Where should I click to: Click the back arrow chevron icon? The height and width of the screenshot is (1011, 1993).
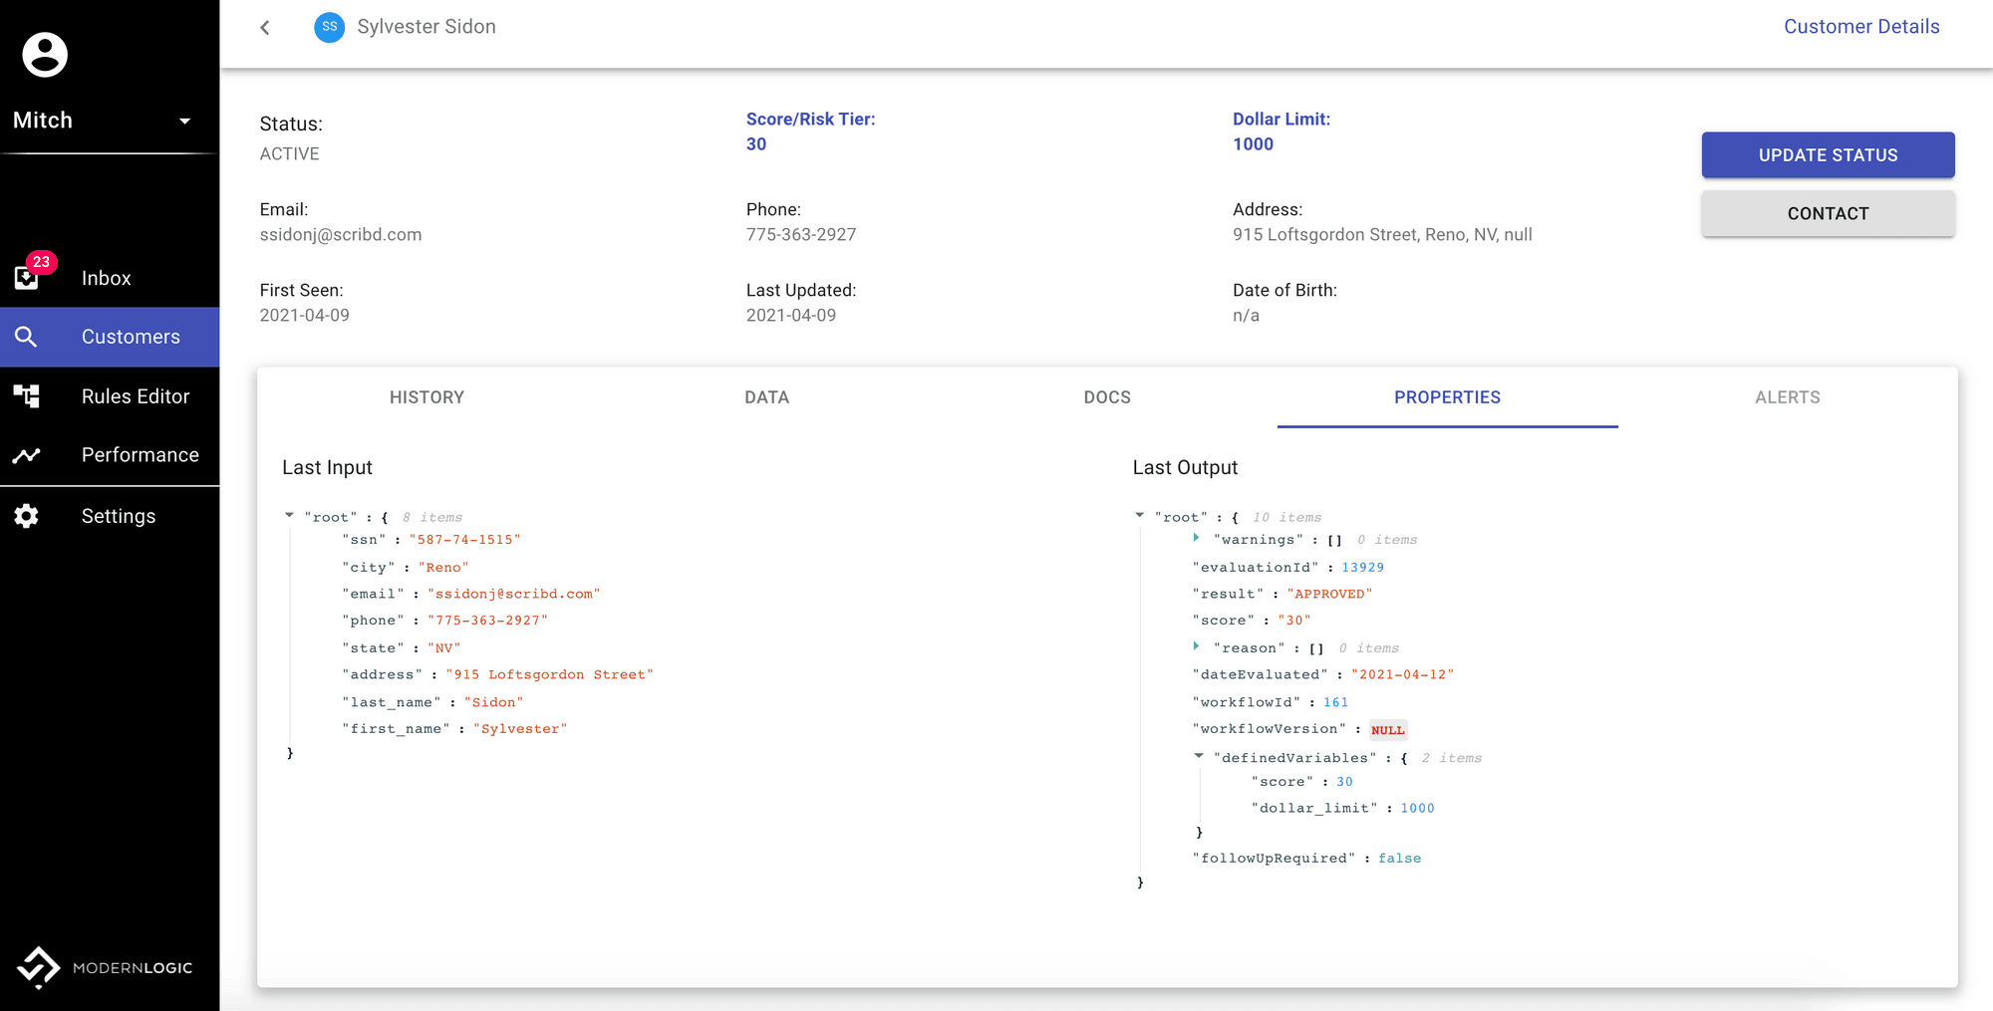[x=265, y=28]
